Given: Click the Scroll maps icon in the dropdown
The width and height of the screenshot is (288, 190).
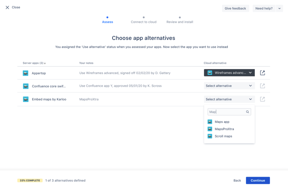Looking at the screenshot, I should [210, 136].
